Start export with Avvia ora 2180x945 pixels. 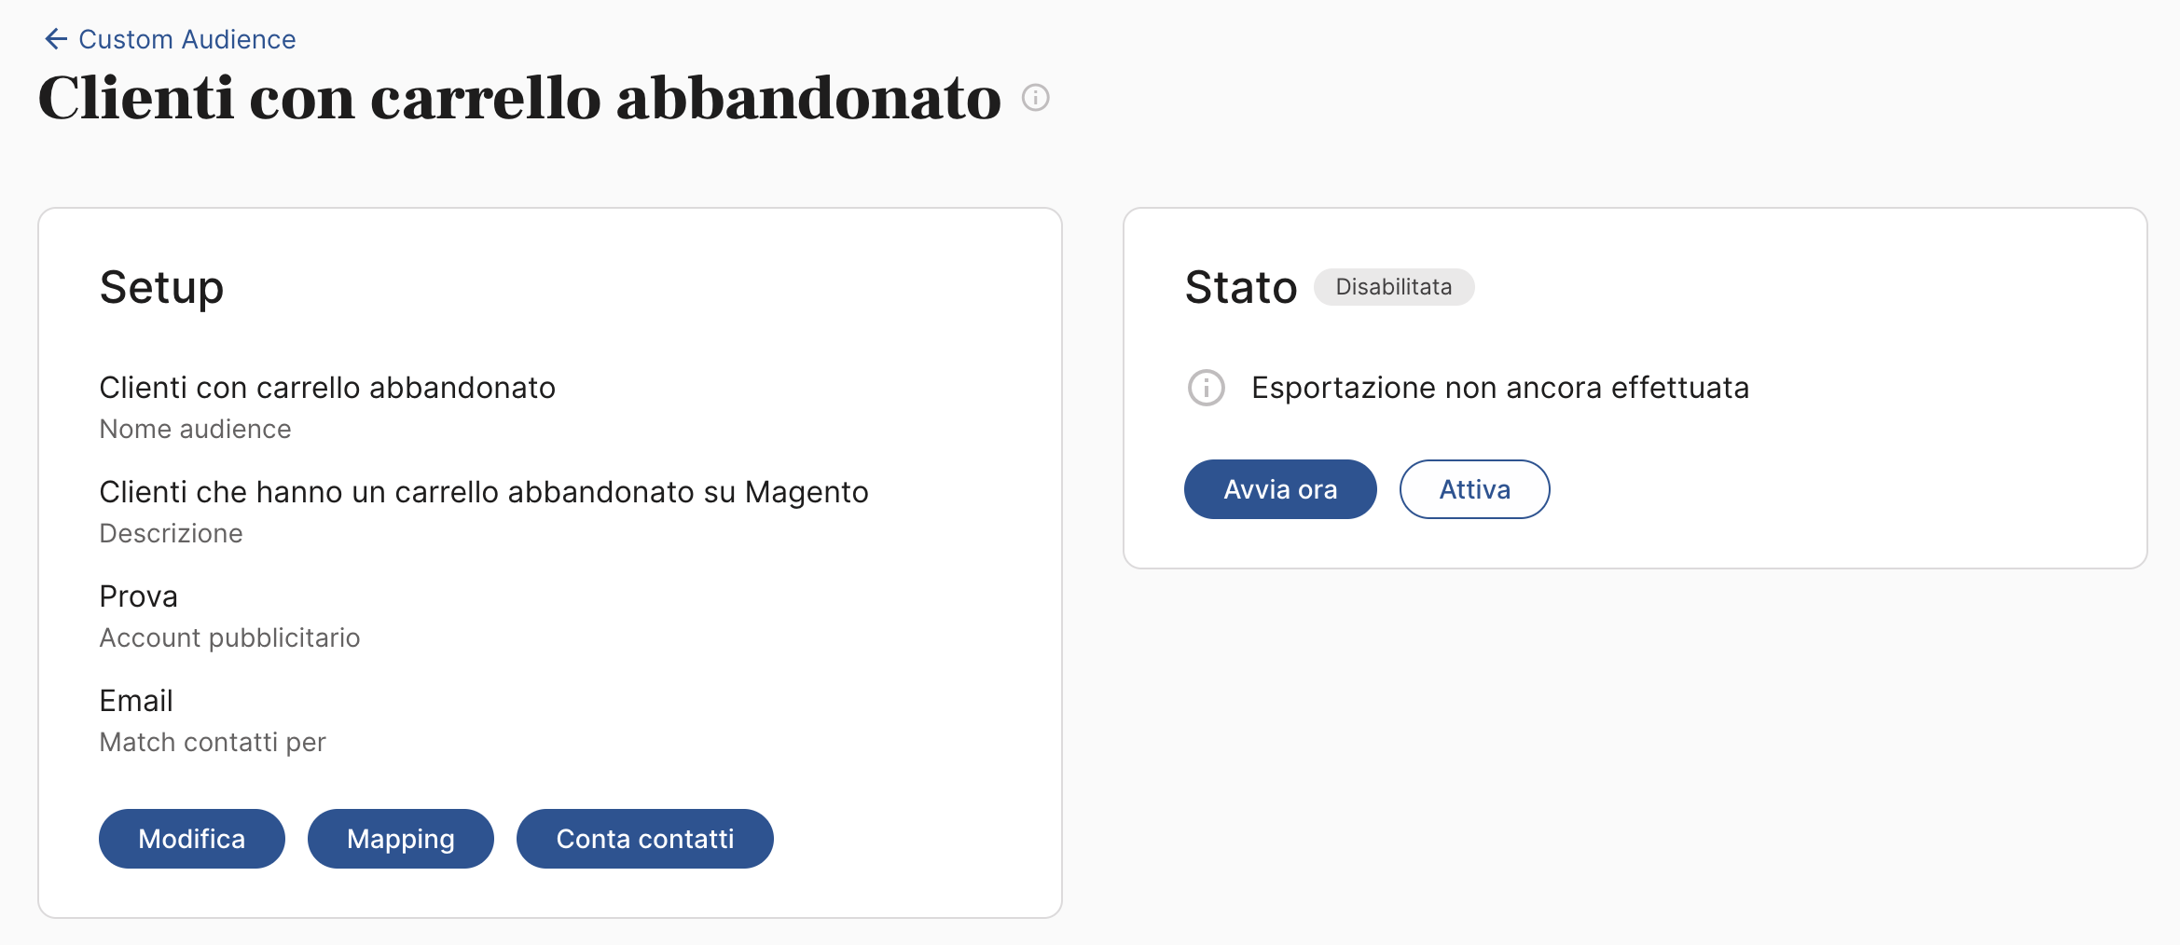(1280, 489)
